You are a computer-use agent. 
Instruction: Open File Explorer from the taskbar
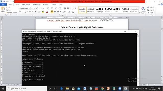67,89
